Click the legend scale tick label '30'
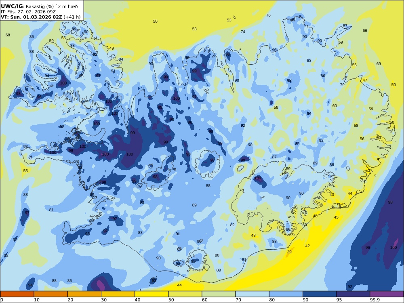404x303 pixels. [104, 300]
